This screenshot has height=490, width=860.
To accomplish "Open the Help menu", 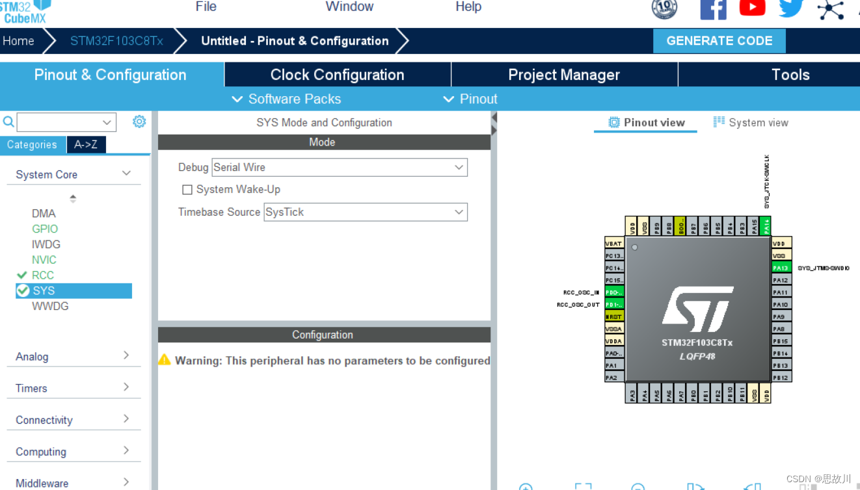I will tap(468, 6).
